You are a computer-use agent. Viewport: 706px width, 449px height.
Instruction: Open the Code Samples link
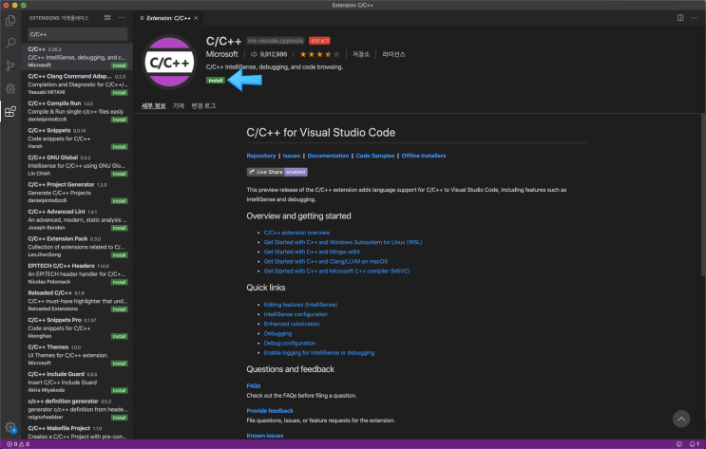pyautogui.click(x=375, y=156)
